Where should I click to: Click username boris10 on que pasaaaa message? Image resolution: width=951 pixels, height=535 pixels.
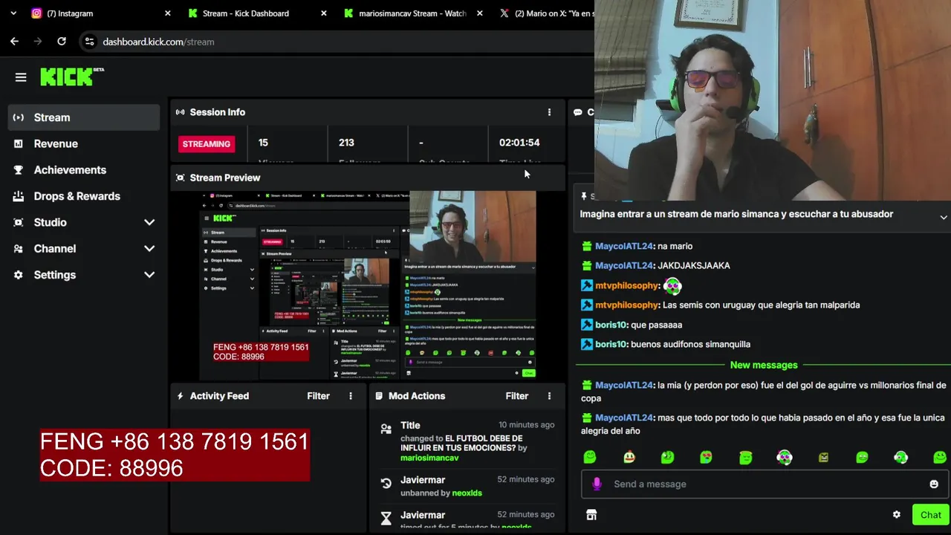pyautogui.click(x=611, y=325)
